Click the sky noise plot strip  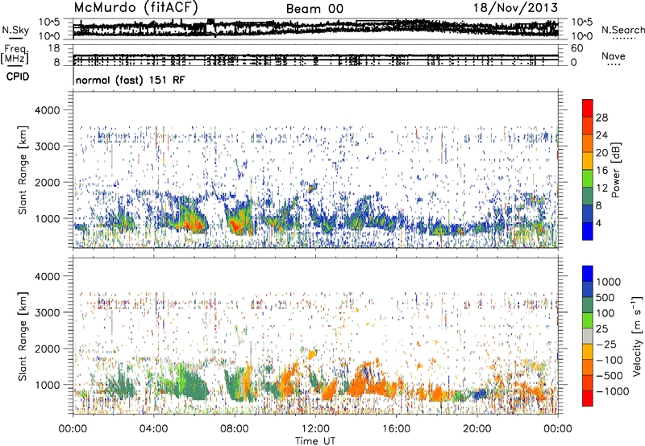tap(315, 29)
